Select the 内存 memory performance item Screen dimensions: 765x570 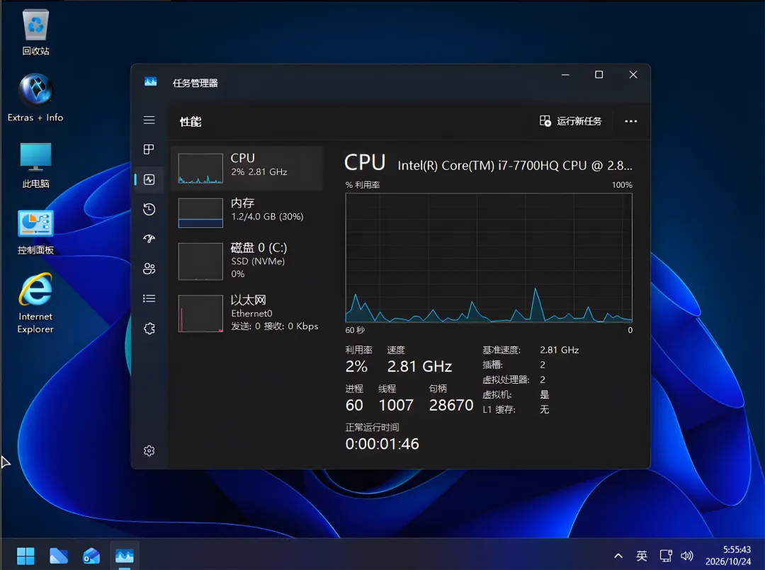coord(247,212)
